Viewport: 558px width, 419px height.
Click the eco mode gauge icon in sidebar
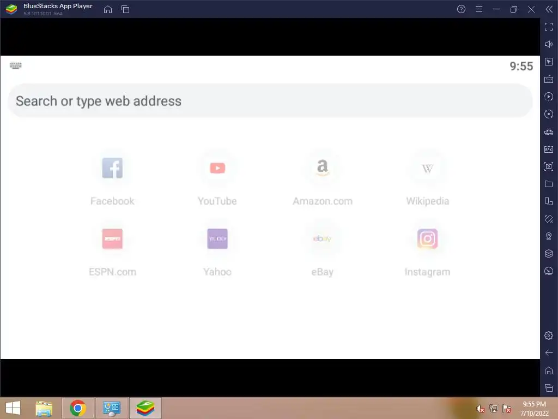pyautogui.click(x=549, y=271)
